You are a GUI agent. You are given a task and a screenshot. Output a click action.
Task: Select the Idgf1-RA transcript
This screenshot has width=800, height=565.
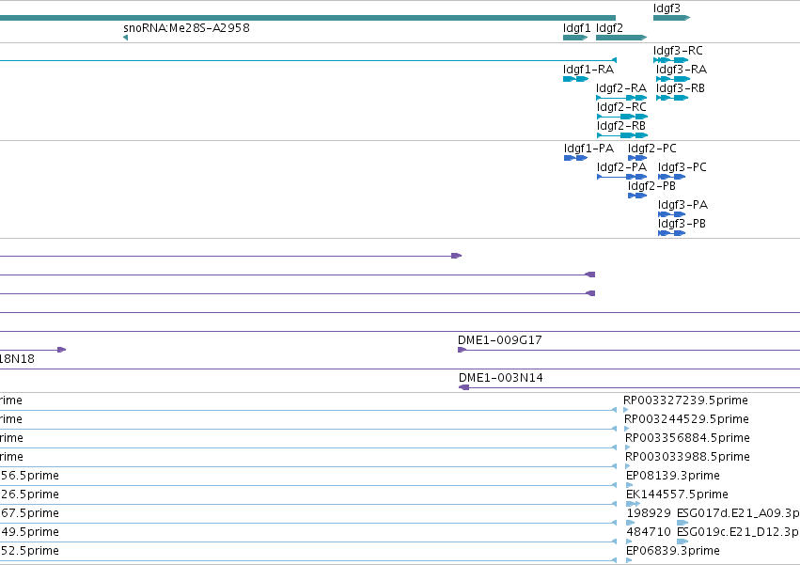575,79
